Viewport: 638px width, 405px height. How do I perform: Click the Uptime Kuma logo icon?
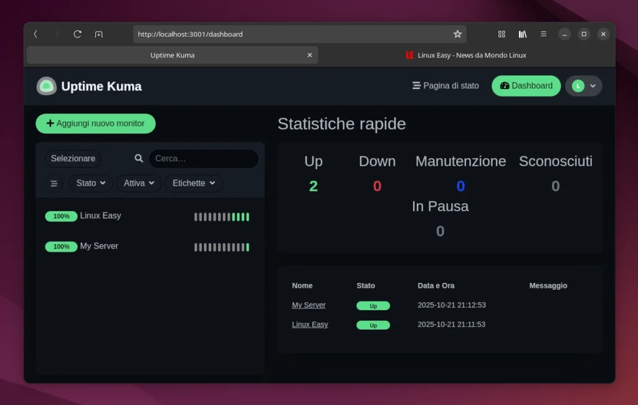point(46,86)
